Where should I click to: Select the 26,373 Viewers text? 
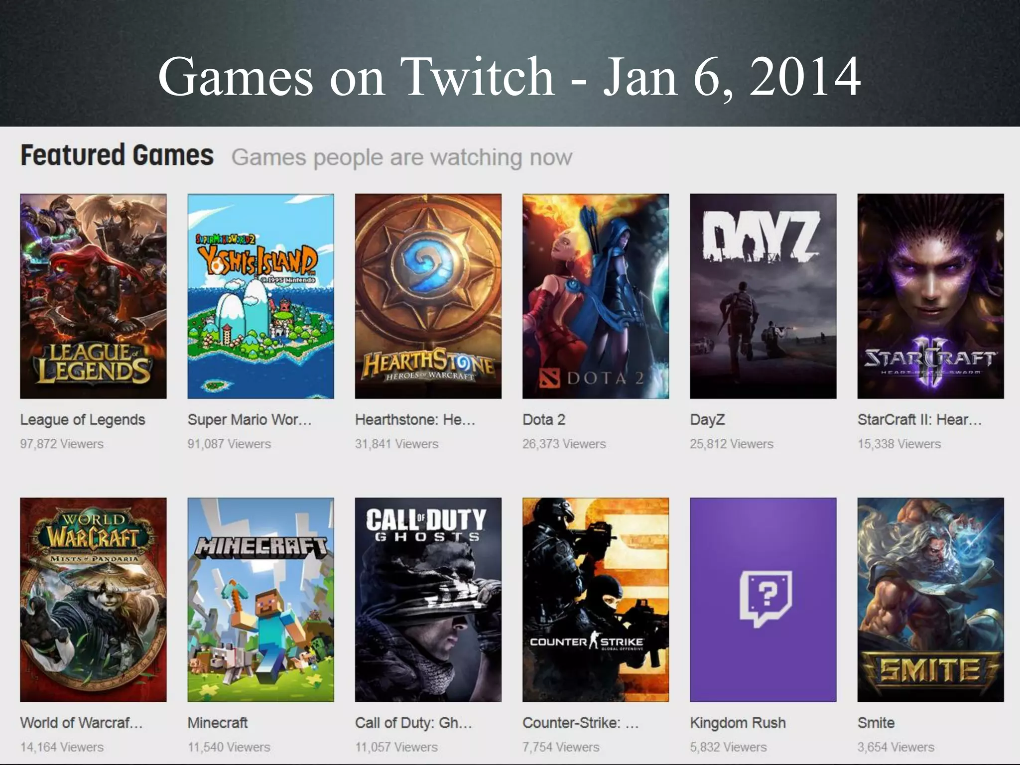click(x=564, y=444)
